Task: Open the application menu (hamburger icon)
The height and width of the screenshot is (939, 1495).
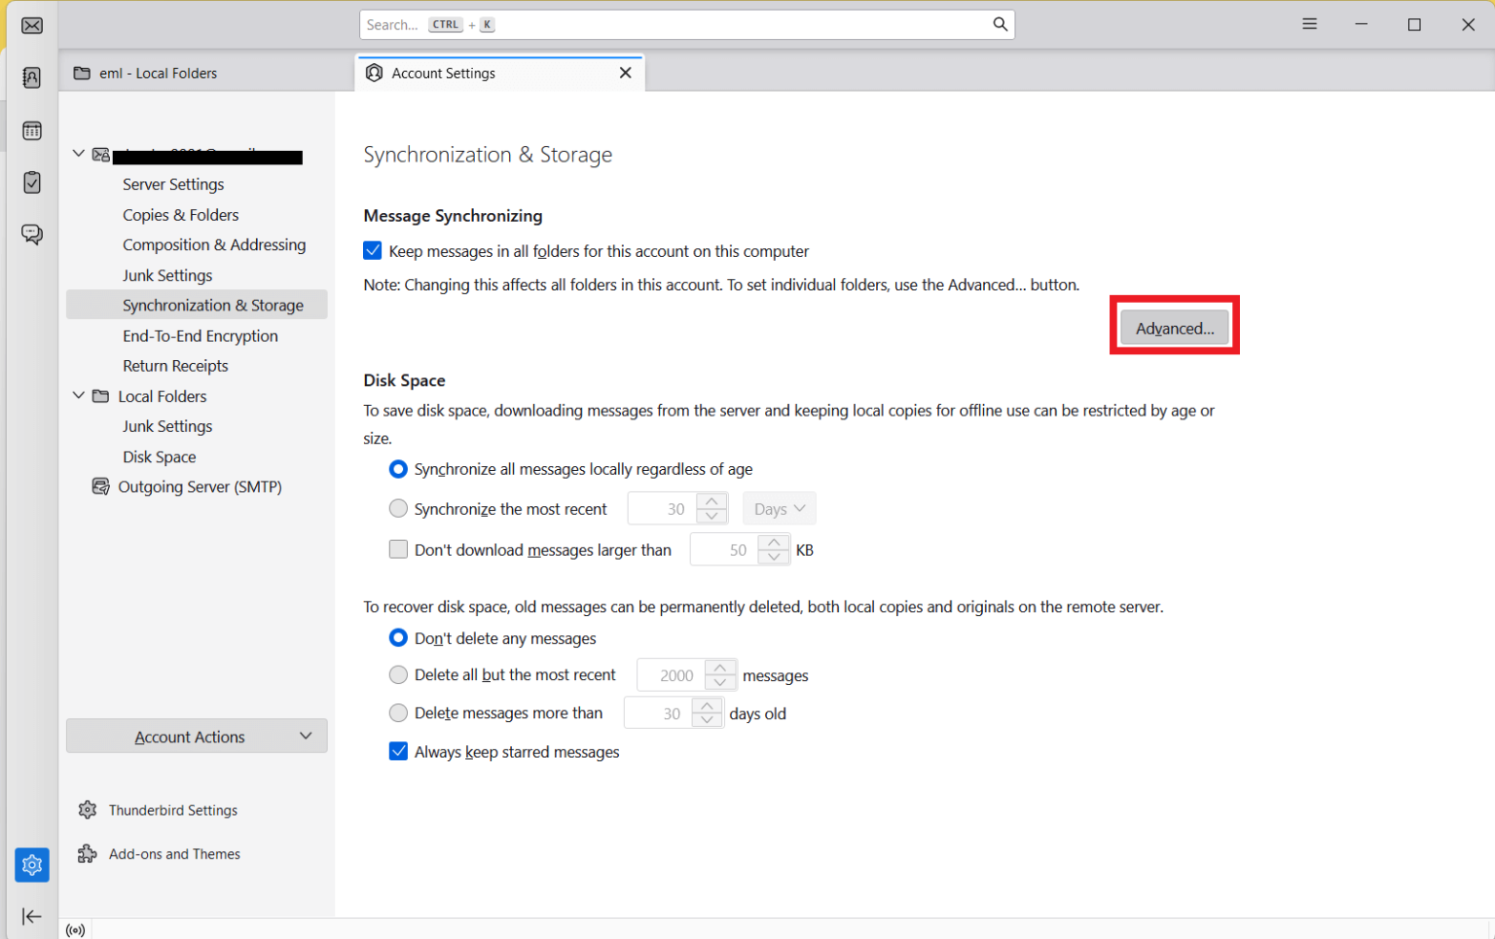Action: [x=1309, y=23]
